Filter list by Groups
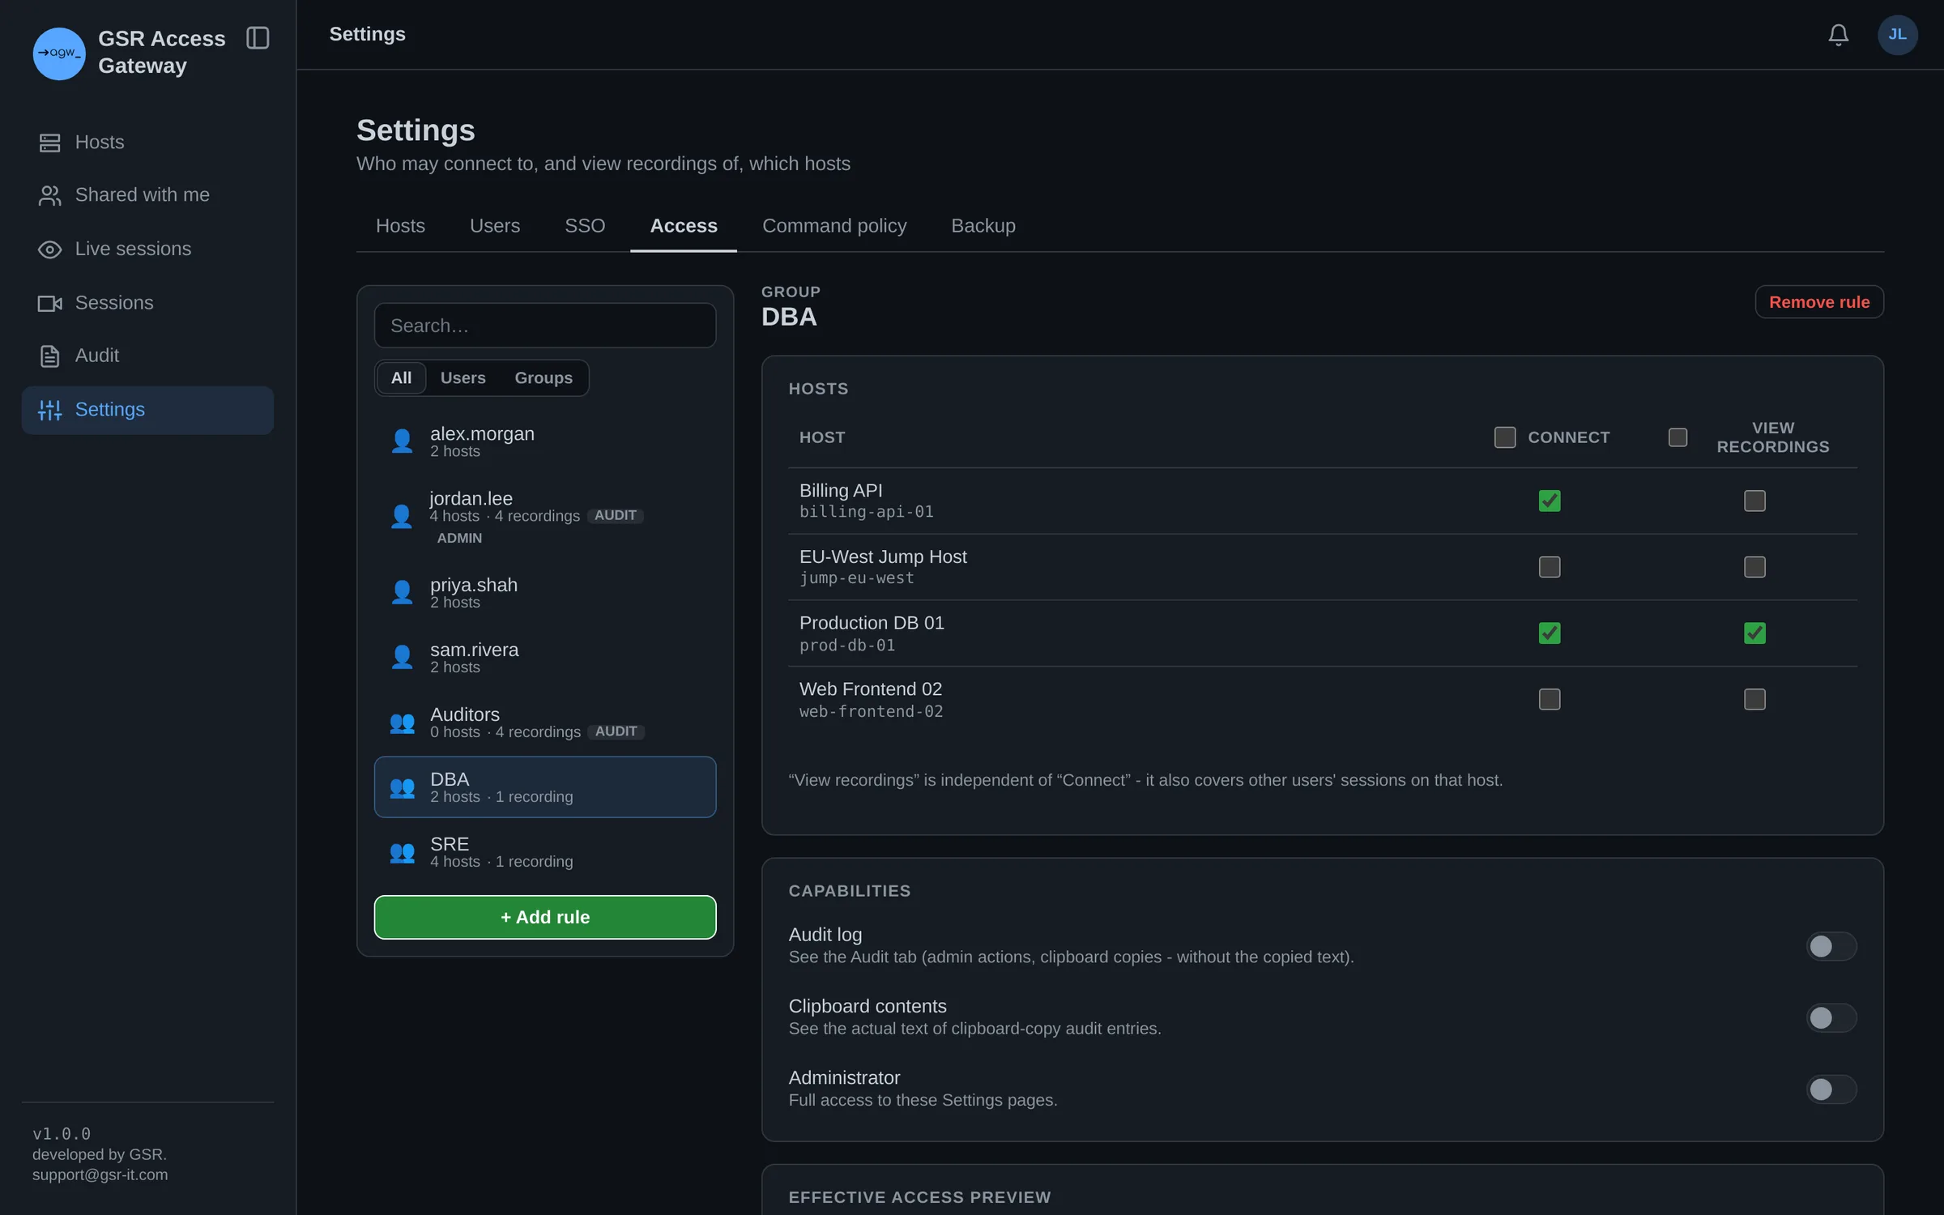 pyautogui.click(x=544, y=378)
